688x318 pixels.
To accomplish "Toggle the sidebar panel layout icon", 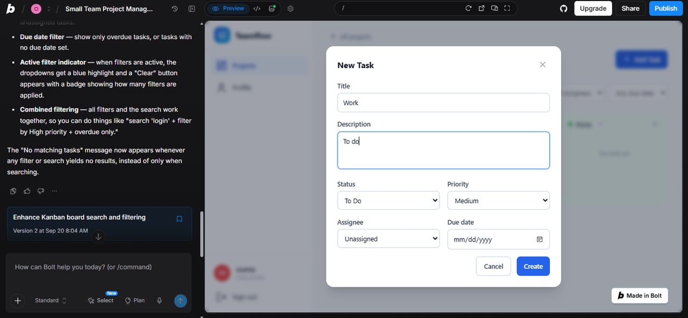I will tap(192, 9).
